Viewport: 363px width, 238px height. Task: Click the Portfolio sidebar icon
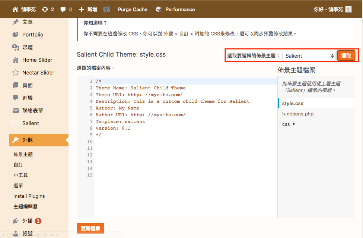click(15, 35)
